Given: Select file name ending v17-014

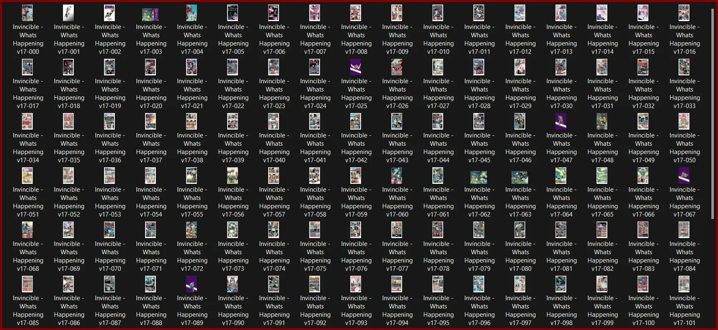Looking at the screenshot, I should (603, 39).
